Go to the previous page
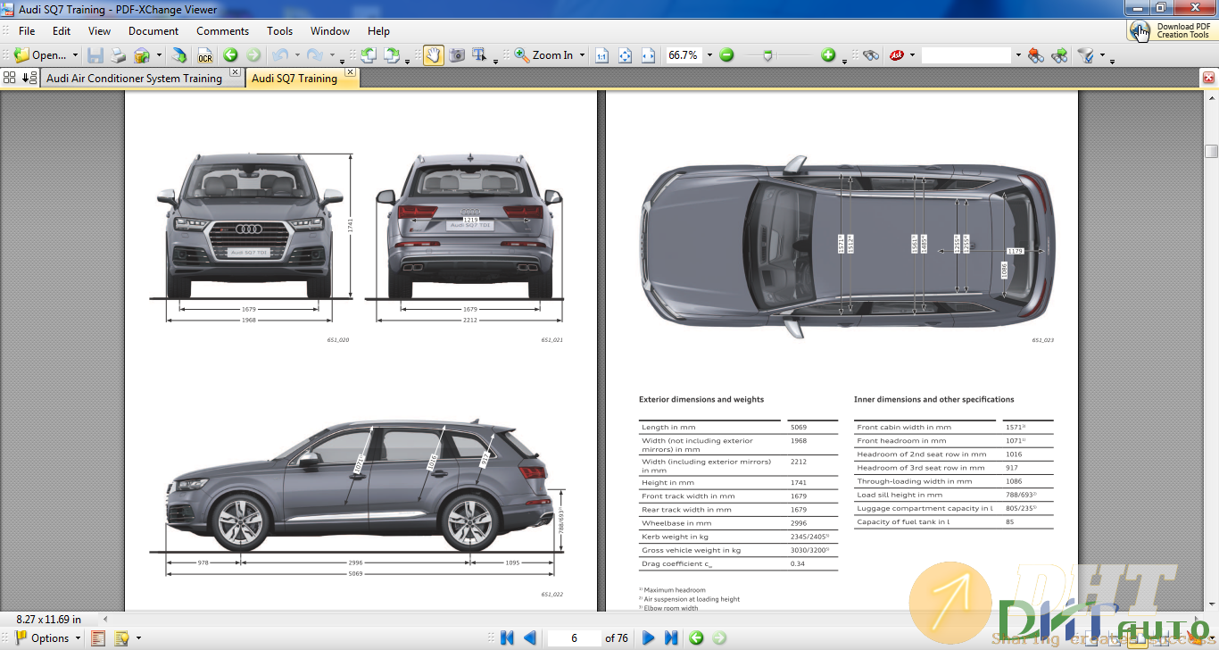Viewport: 1219px width, 650px height. (530, 637)
